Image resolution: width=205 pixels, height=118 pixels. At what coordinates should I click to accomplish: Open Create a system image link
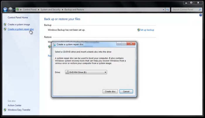19,24
